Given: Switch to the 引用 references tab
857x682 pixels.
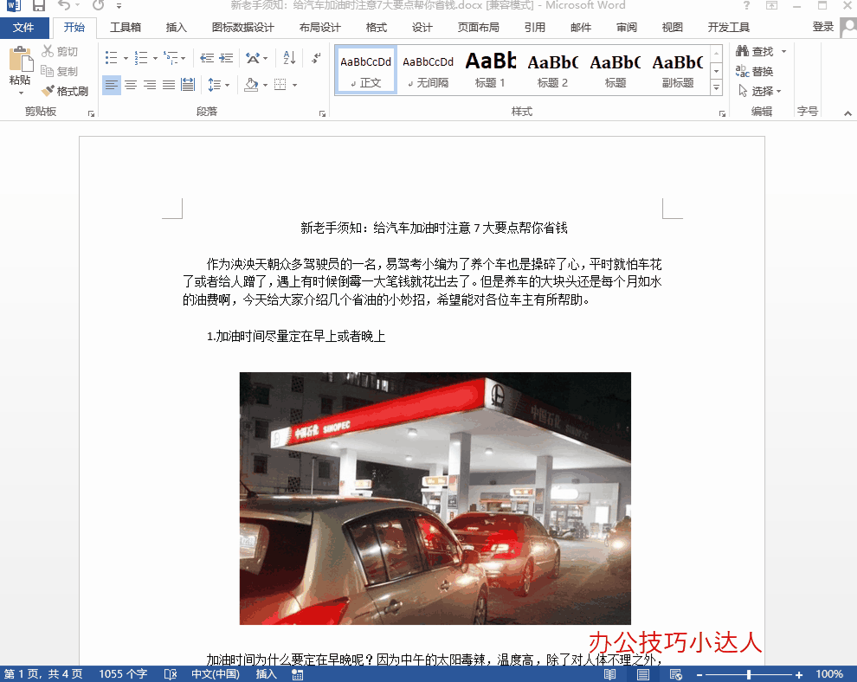Looking at the screenshot, I should (534, 28).
